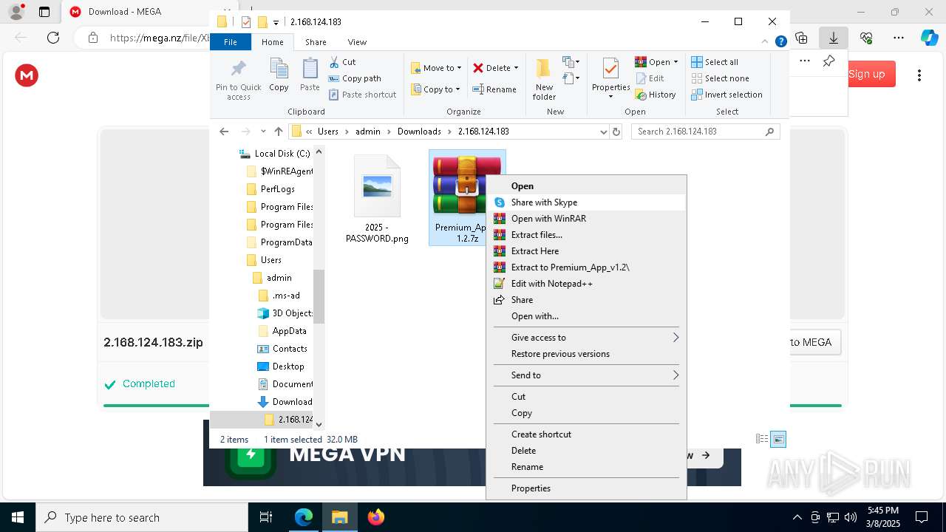
Task: Open the File ribbon tab
Action: point(231,42)
